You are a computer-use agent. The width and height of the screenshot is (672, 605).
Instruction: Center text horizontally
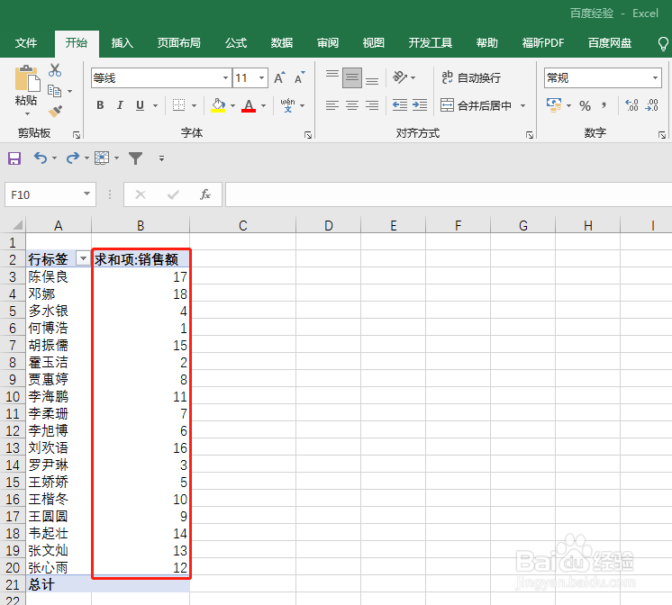352,105
